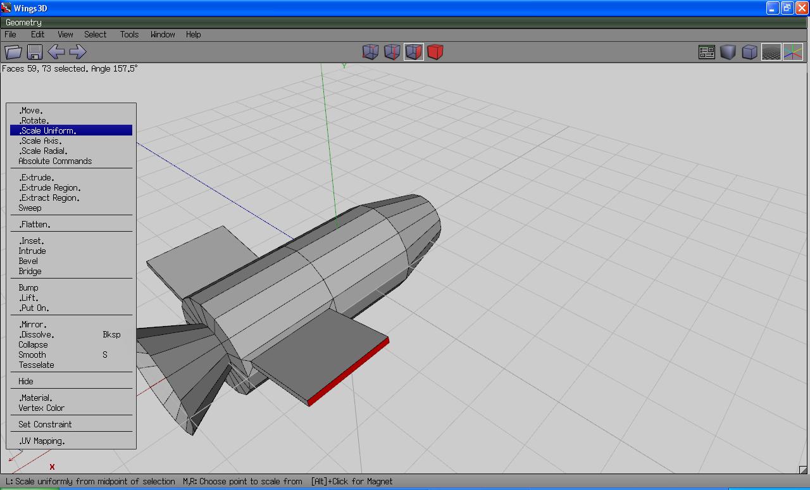
Task: Choose the Extrude command
Action: [71, 177]
